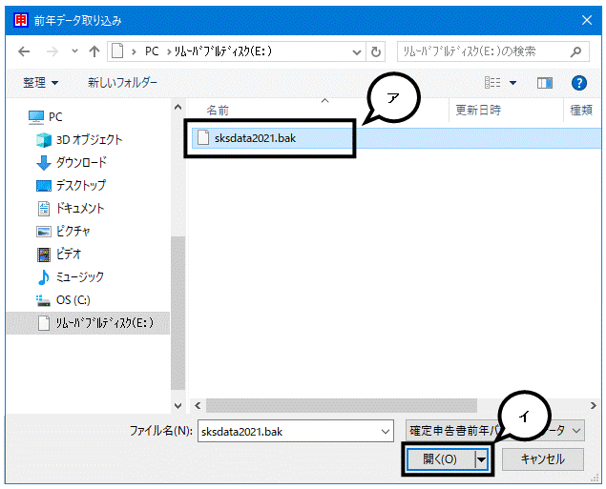
Task: Click navigation pane scroll down arrow
Action: pos(178,406)
